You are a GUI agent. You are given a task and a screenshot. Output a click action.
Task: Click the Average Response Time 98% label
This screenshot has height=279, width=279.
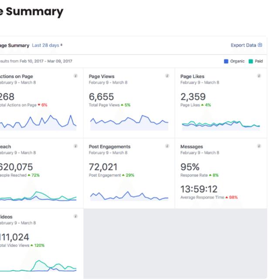pos(209,197)
